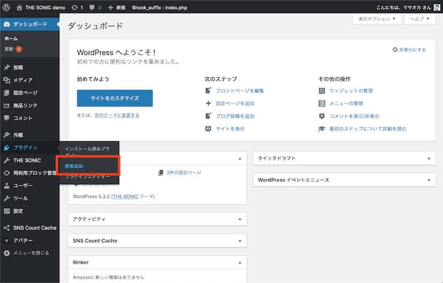Click the collapse menu arrow icon
Viewport: 443px width, 283px height.
pyautogui.click(x=7, y=253)
